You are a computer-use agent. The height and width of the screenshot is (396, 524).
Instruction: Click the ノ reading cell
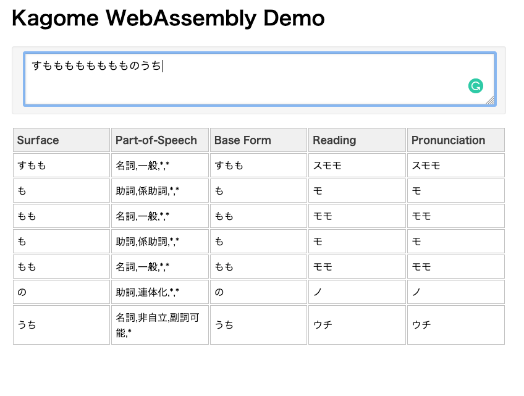pyautogui.click(x=357, y=292)
